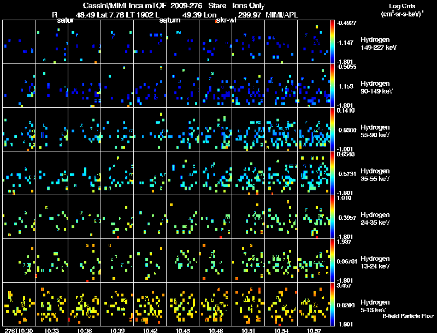Click the "Hydrogen 55-90 keV" row label
437x333 pixels.
tap(375, 131)
